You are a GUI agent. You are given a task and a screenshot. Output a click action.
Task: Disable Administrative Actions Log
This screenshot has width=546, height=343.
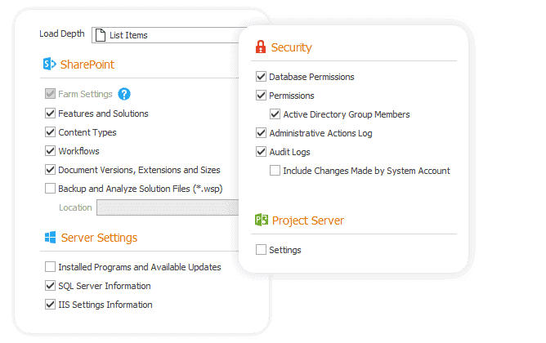pos(262,132)
